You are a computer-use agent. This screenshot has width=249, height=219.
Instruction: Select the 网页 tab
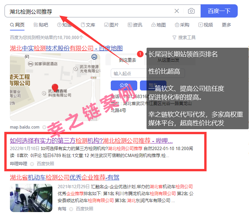[x=17, y=25]
